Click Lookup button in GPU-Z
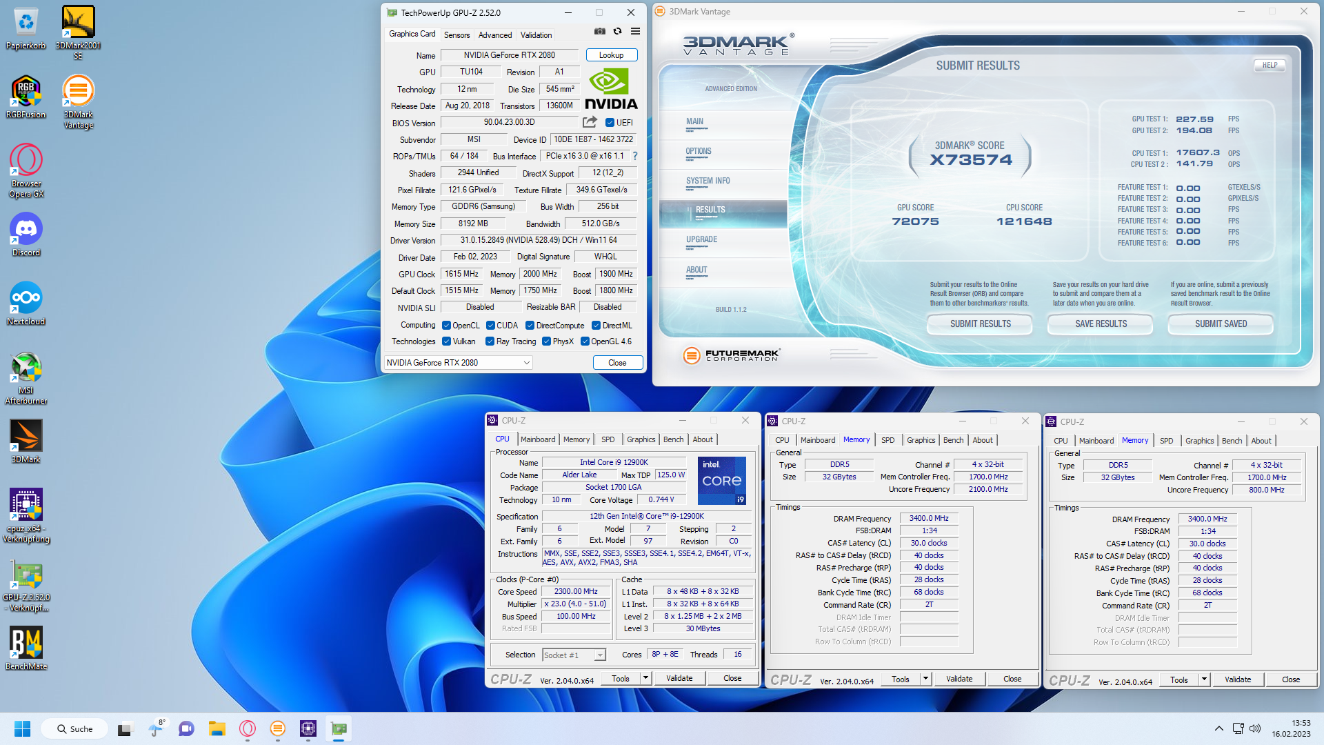Screen dimensions: 1324x745 pos(611,55)
